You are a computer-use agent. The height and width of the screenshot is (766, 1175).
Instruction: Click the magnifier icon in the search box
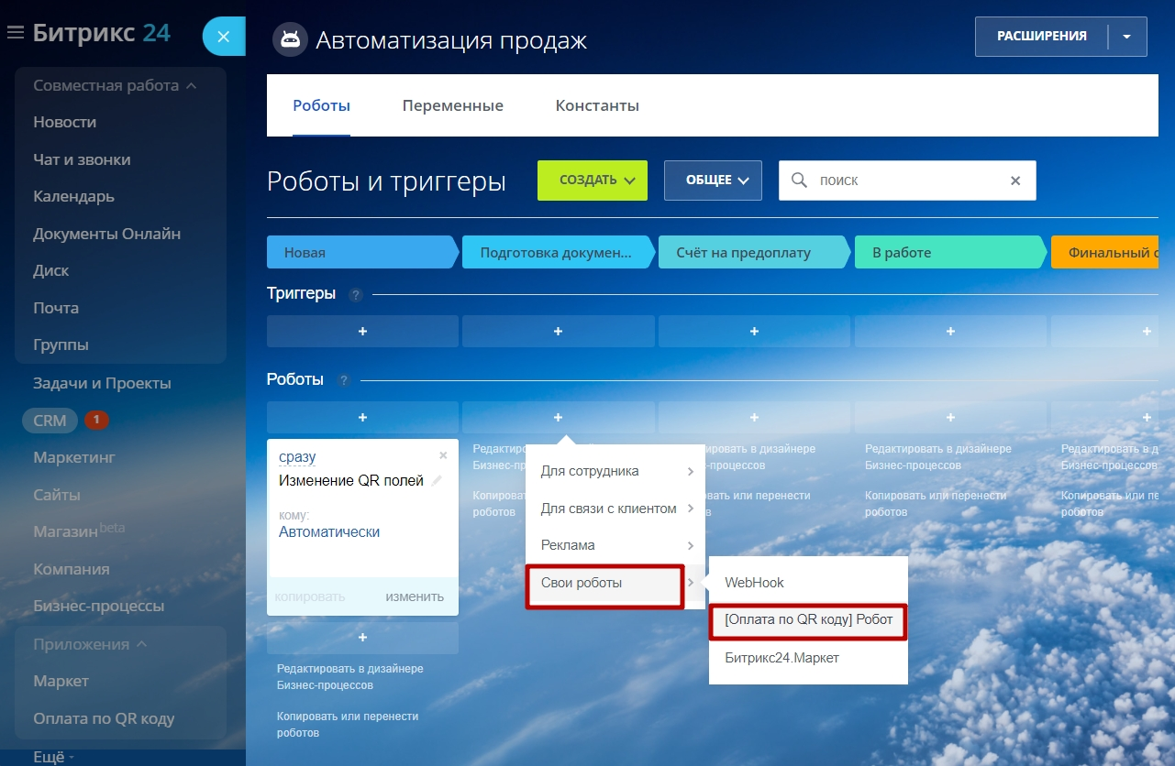tap(799, 181)
